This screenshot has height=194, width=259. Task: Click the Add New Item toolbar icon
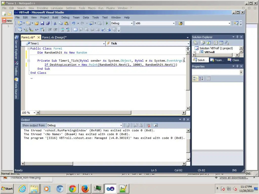28,23
